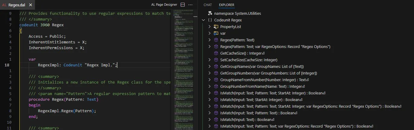
Task: Click the GroupNumberFromName cube icon
Action: click(216, 86)
